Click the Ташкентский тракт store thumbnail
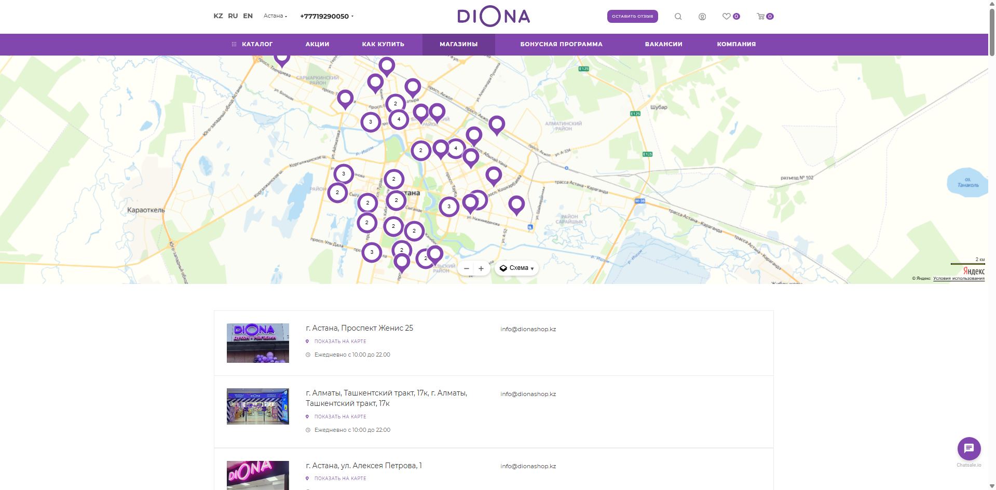This screenshot has width=996, height=490. pyautogui.click(x=258, y=406)
